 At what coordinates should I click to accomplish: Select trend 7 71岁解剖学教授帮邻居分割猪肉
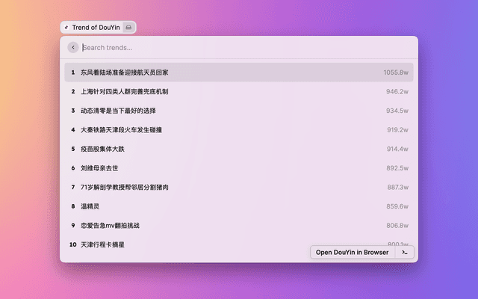click(x=125, y=187)
